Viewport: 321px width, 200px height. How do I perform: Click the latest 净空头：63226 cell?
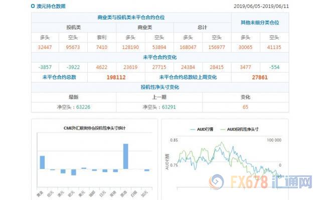[x=74, y=107]
